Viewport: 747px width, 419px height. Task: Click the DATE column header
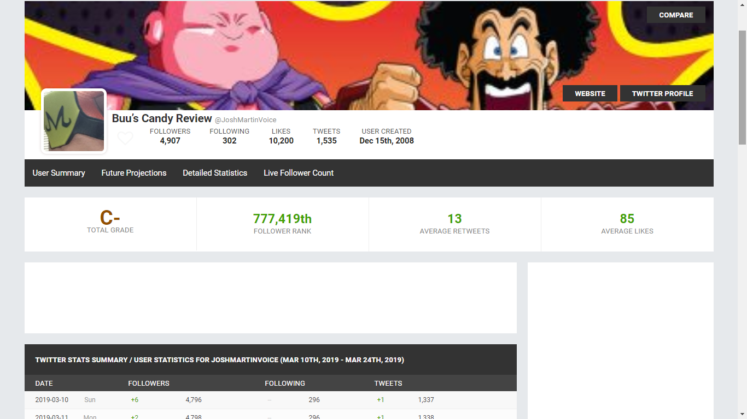(x=44, y=384)
